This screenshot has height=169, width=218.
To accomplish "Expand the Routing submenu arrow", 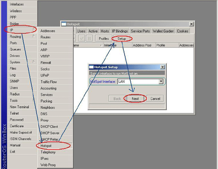I will coord(33,36).
